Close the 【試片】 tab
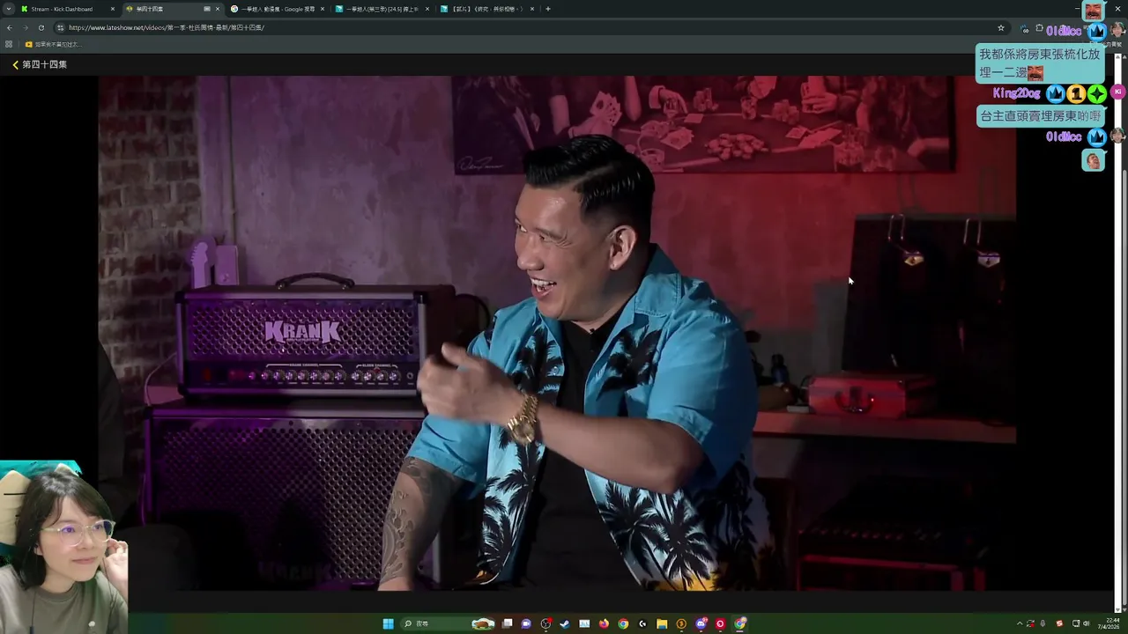1128x634 pixels. (532, 9)
